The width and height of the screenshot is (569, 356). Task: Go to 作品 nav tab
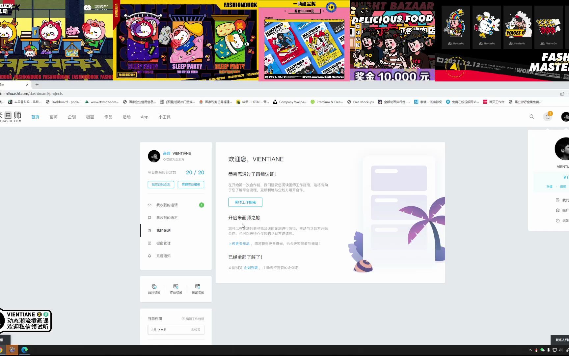pyautogui.click(x=108, y=117)
